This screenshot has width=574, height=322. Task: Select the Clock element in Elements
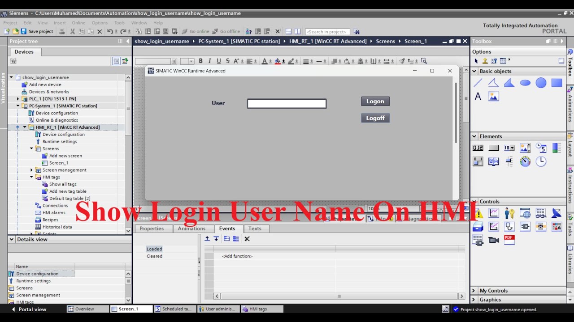(x=541, y=161)
